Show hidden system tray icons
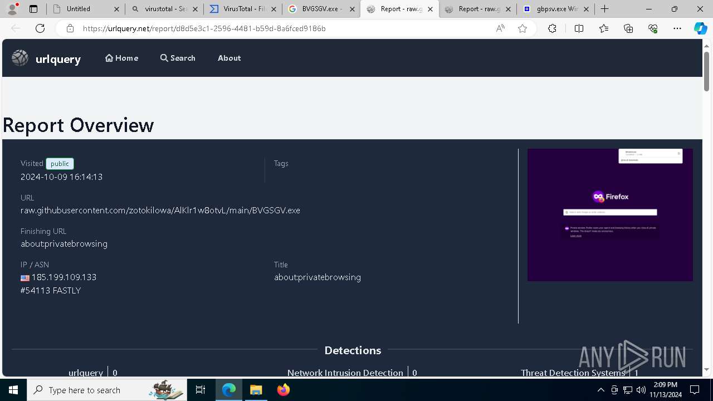The image size is (713, 401). [600, 390]
